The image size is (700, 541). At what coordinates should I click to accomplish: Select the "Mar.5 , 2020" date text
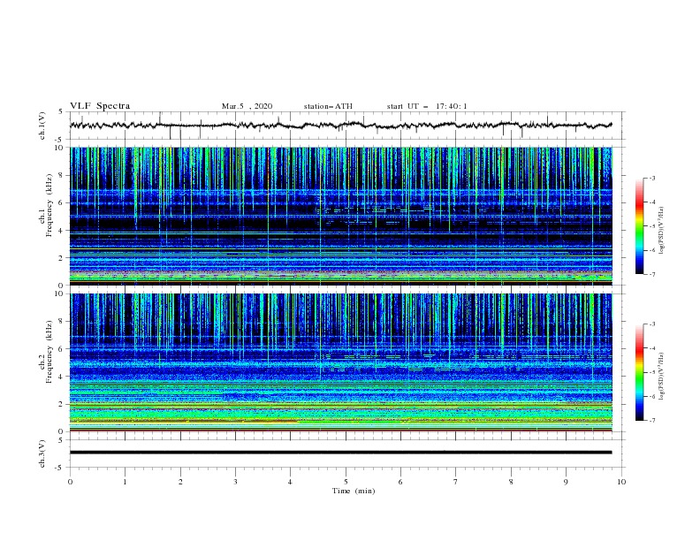pos(247,106)
